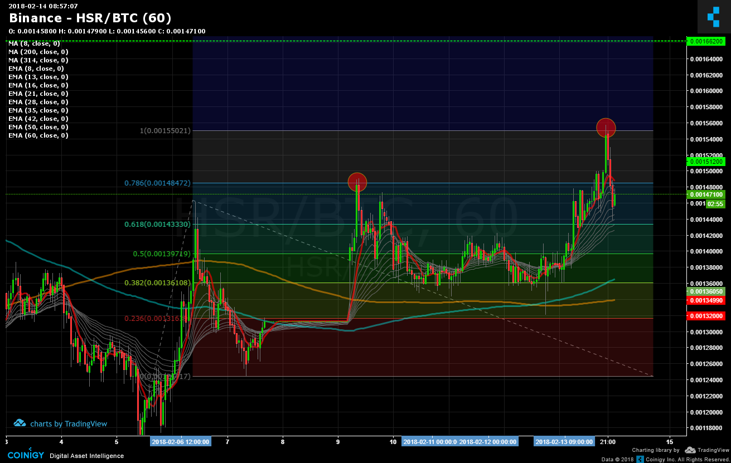
Task: Click the Fibonacci label '0.786(0.00148472)'
Action: pos(158,183)
